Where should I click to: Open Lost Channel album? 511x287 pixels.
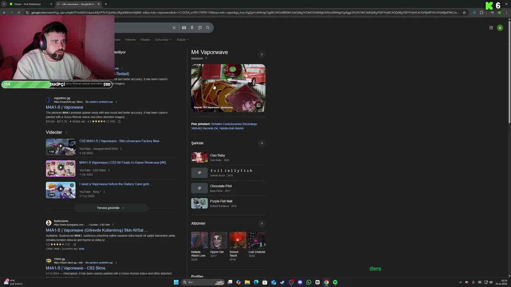pyautogui.click(x=257, y=245)
